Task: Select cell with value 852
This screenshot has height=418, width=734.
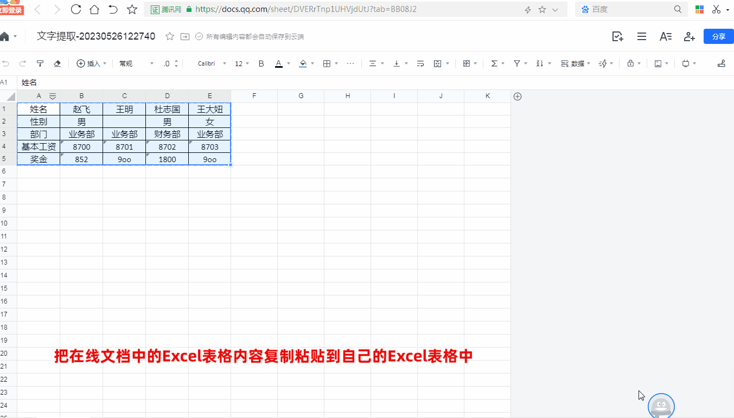Action: coord(81,159)
